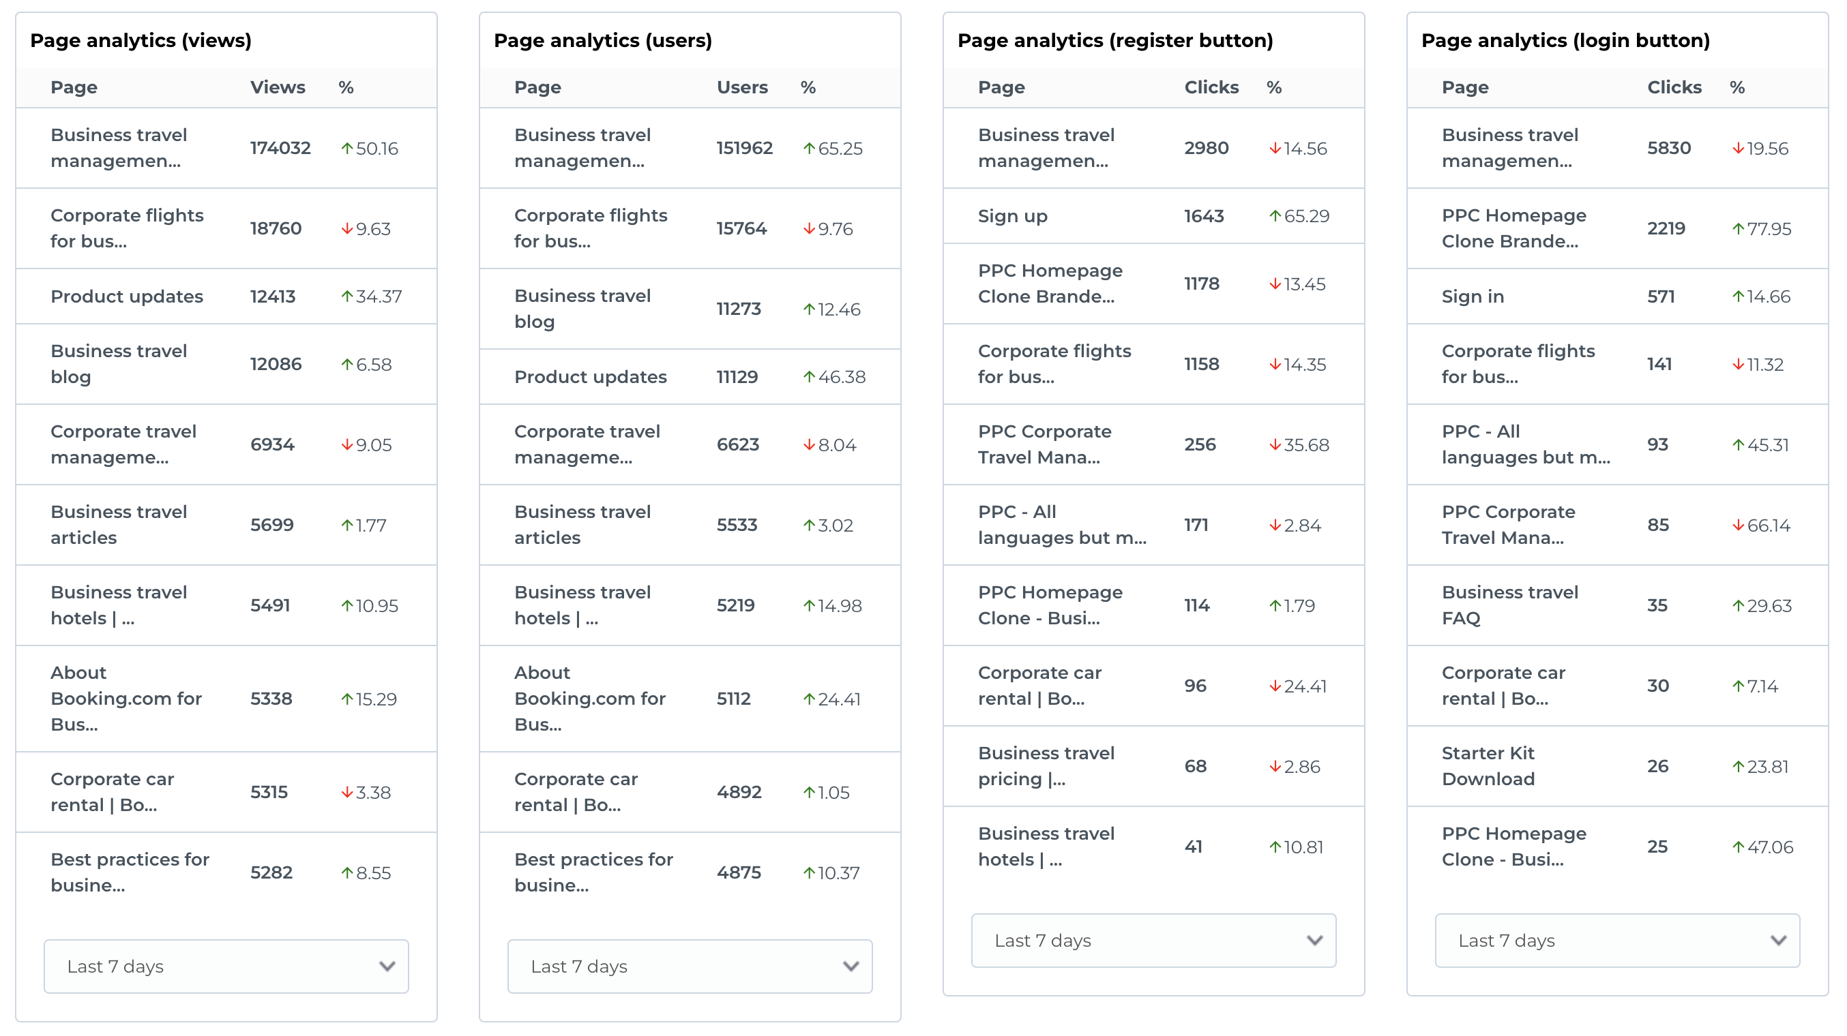Click the Sign in page row

coord(1473,296)
